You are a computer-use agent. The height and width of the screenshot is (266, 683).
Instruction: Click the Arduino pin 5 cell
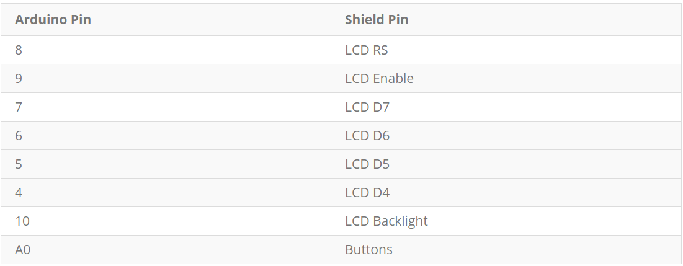[19, 164]
